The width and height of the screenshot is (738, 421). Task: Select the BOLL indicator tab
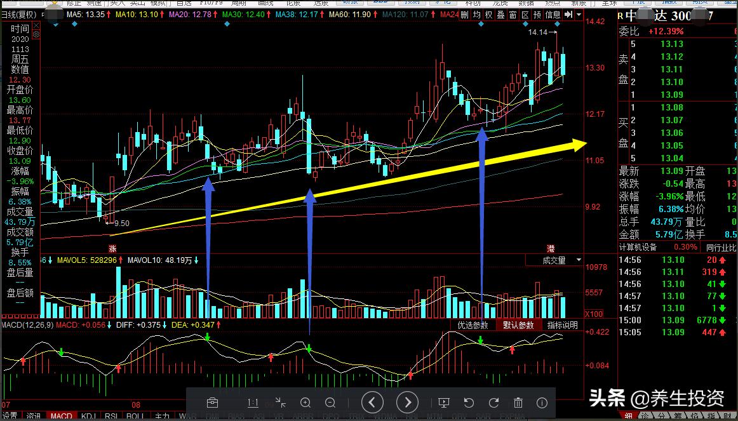[x=135, y=417]
